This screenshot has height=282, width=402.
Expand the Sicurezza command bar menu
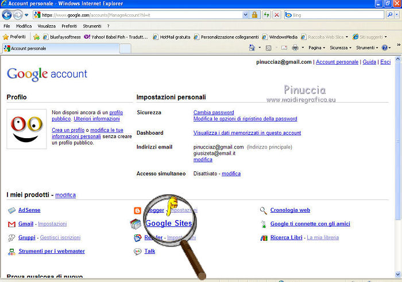tap(341, 48)
